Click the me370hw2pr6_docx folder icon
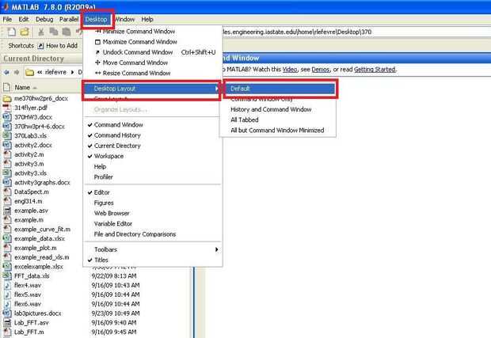Screen dimensions: 491x338 click(x=7, y=99)
